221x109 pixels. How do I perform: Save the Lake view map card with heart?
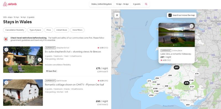tap(191, 26)
